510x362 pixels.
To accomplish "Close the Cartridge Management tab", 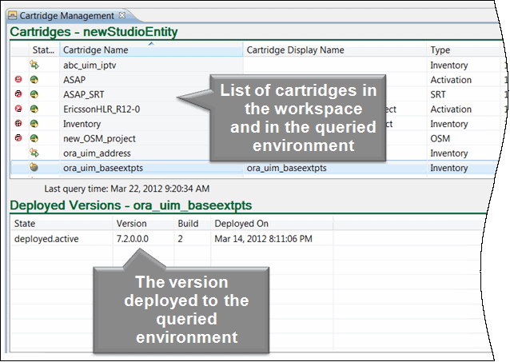I will pos(122,15).
